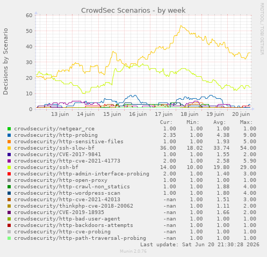
Task: Click the http-cve-2021-42013 brown swatch
Action: pos(9,200)
